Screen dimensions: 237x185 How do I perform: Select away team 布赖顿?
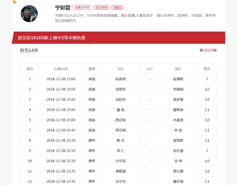coord(178,89)
